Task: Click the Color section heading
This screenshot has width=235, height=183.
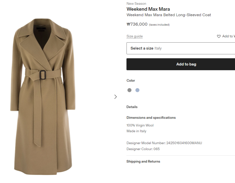Action: pos(131,81)
